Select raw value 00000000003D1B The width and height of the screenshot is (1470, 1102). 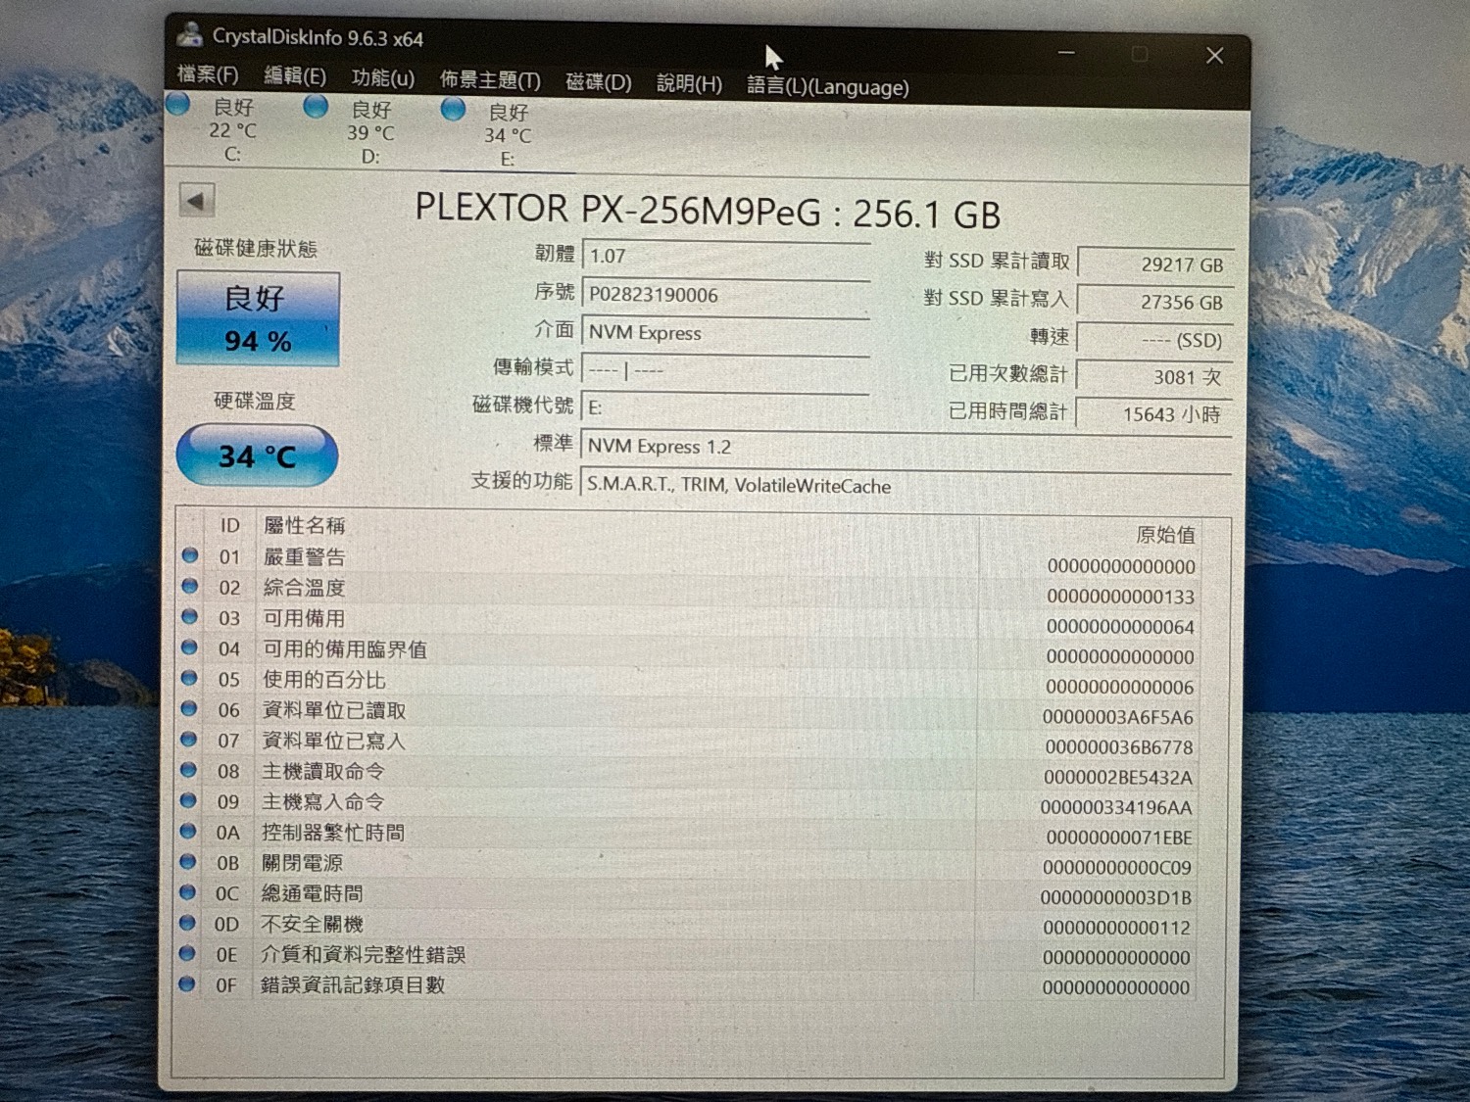point(1116,898)
